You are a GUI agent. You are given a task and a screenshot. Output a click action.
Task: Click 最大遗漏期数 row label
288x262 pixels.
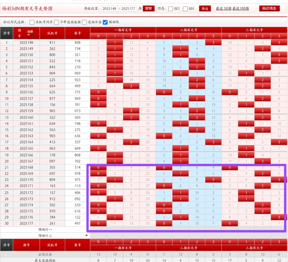click(x=45, y=260)
